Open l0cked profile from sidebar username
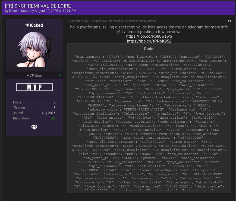 (x=36, y=25)
